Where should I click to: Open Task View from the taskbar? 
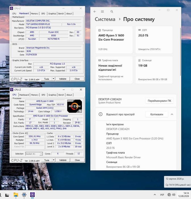click(x=7, y=195)
